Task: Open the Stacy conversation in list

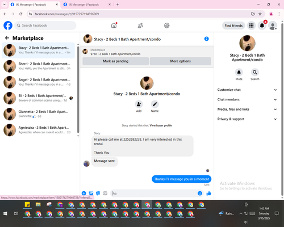Action: (x=38, y=50)
